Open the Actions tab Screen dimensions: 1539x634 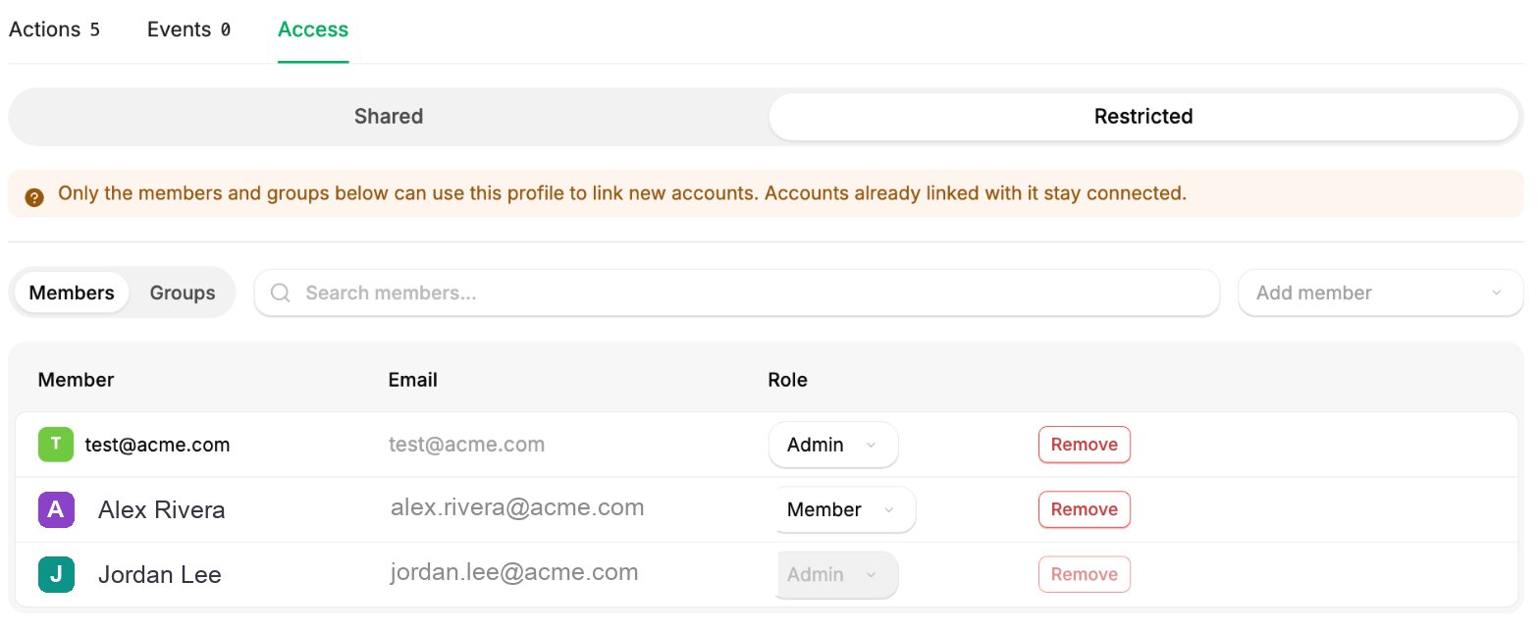click(x=54, y=29)
